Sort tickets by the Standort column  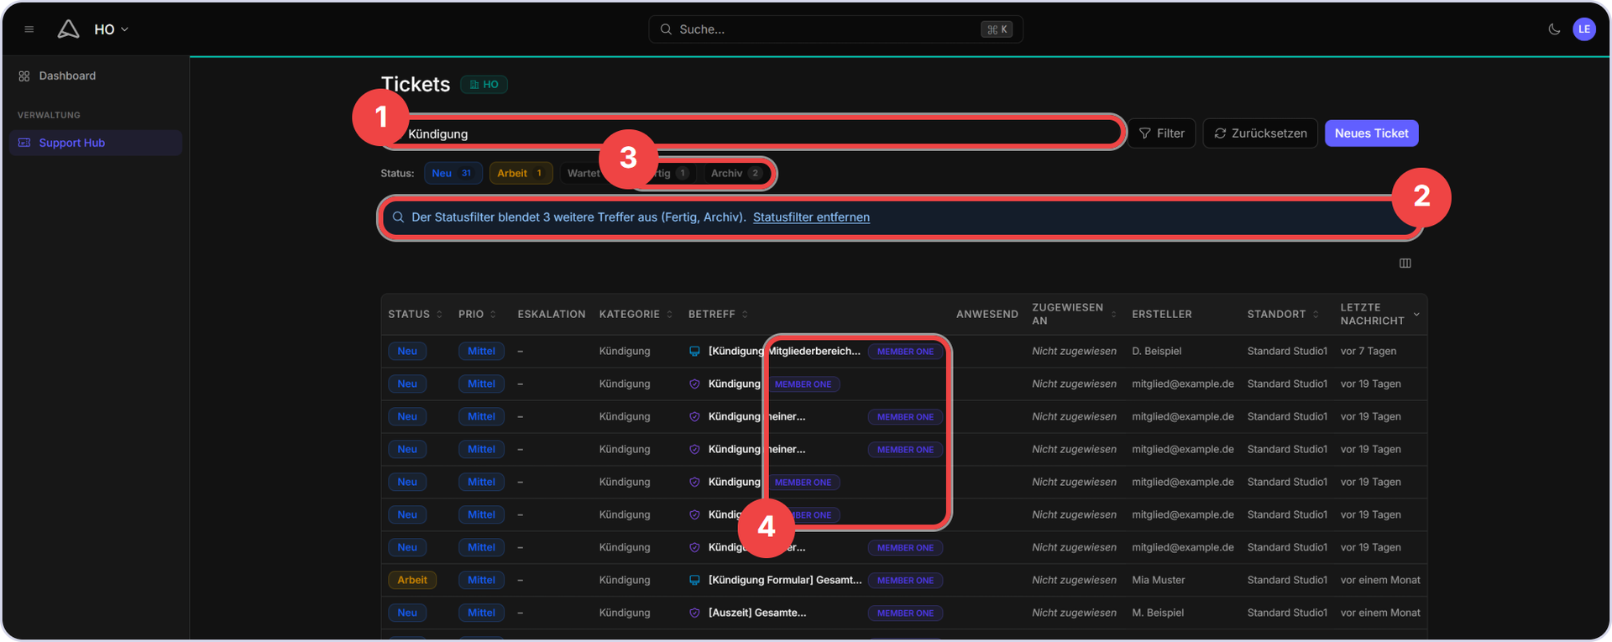(1283, 315)
